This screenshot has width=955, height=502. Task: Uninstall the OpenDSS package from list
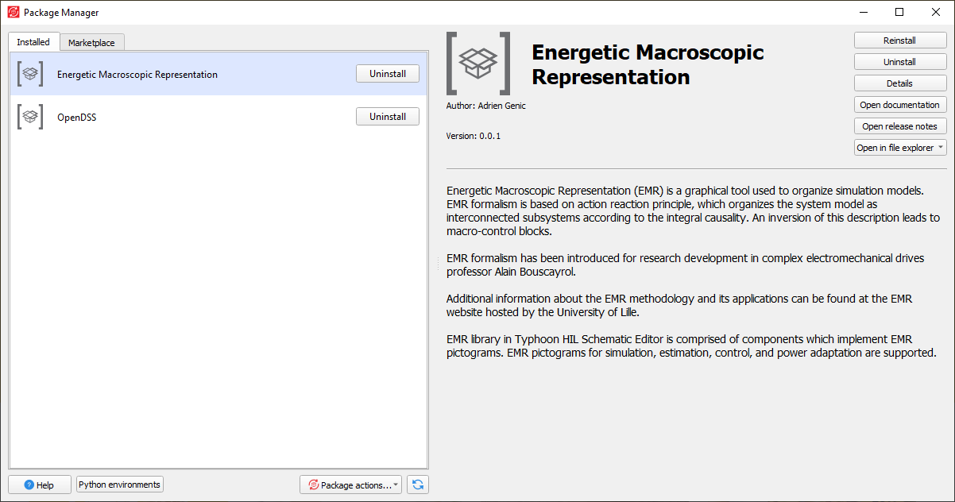pyautogui.click(x=387, y=117)
